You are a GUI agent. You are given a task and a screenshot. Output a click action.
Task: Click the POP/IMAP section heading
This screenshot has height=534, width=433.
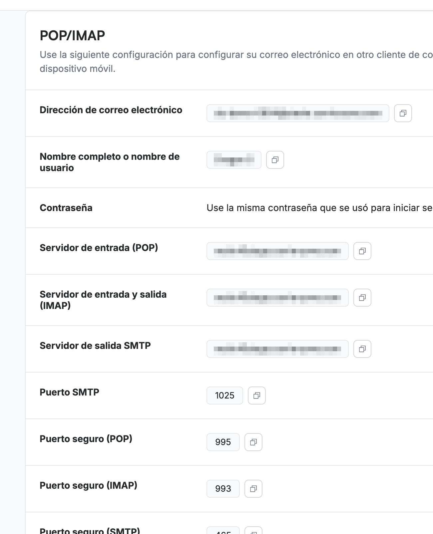coord(72,36)
